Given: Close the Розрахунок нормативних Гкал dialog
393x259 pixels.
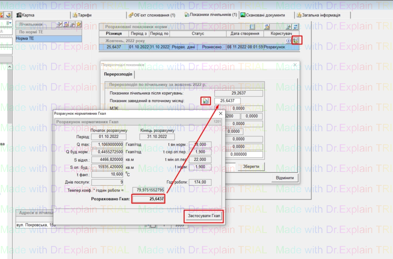Looking at the screenshot, I should (220, 113).
